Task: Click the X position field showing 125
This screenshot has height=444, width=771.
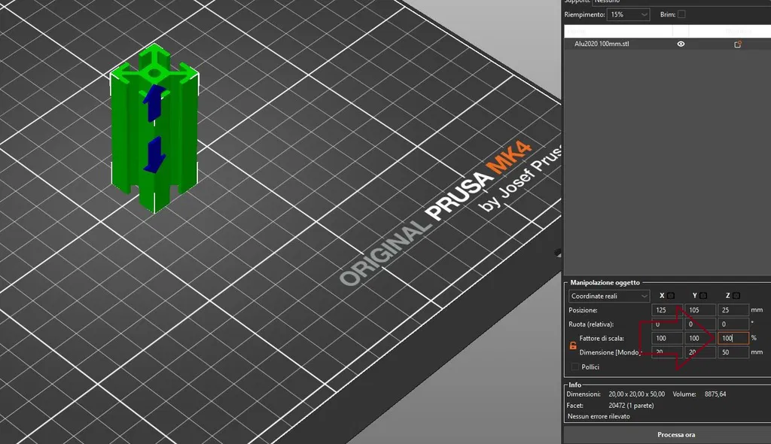Action: click(x=667, y=310)
